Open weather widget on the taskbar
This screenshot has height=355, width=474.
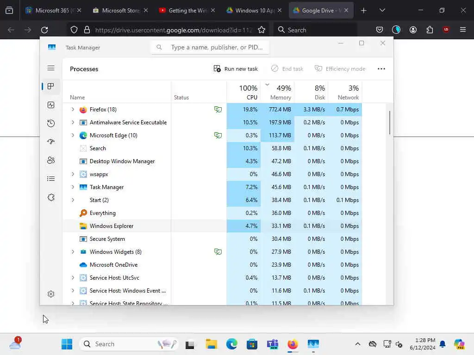(15, 343)
